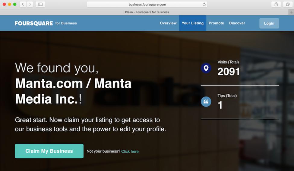Click the Visits total value 2091
The image size is (294, 171).
coord(229,72)
